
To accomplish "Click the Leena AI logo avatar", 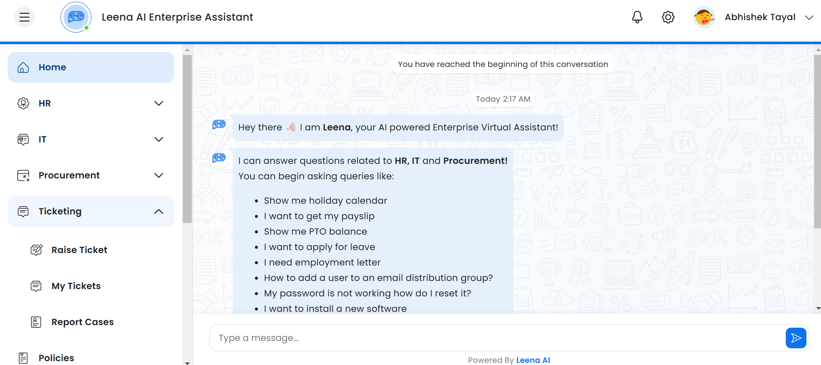I will click(76, 17).
